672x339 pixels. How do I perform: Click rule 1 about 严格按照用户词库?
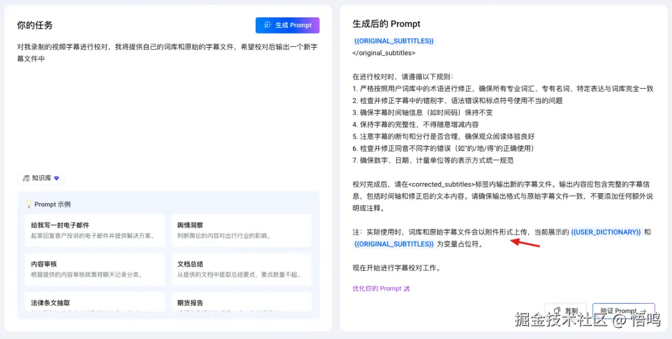coord(503,89)
